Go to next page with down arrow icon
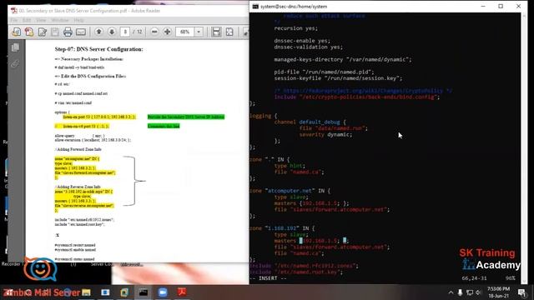Image resolution: width=534 pixels, height=300 pixels. 112,32
